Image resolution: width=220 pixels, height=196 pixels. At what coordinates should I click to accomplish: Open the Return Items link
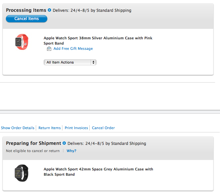[50, 128]
